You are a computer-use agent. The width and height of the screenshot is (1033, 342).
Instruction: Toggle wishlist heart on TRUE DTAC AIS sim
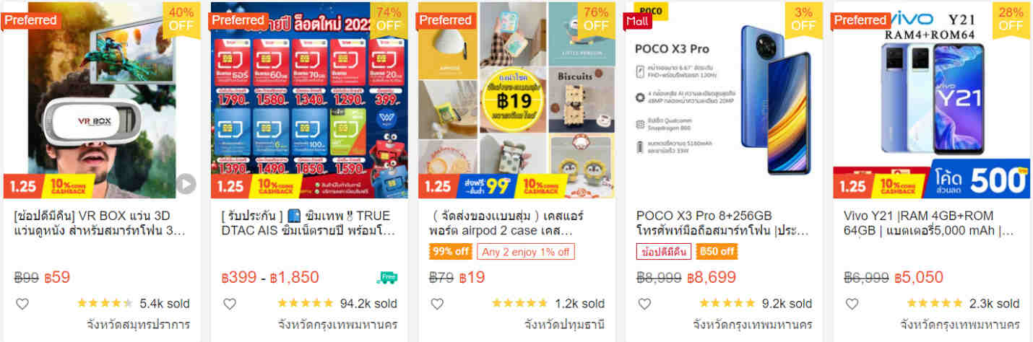(x=230, y=304)
